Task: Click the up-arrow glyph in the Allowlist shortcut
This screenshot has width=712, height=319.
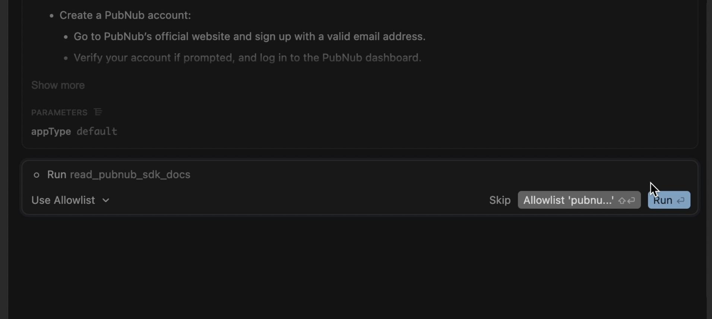Action: [x=622, y=200]
